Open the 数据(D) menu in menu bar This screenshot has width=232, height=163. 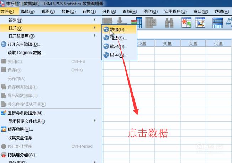click(69, 11)
